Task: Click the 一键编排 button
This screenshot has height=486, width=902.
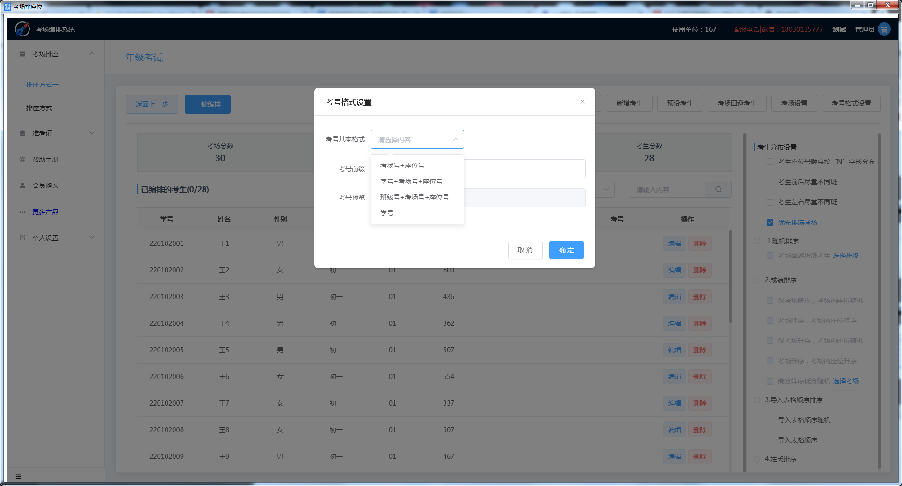Action: (208, 104)
